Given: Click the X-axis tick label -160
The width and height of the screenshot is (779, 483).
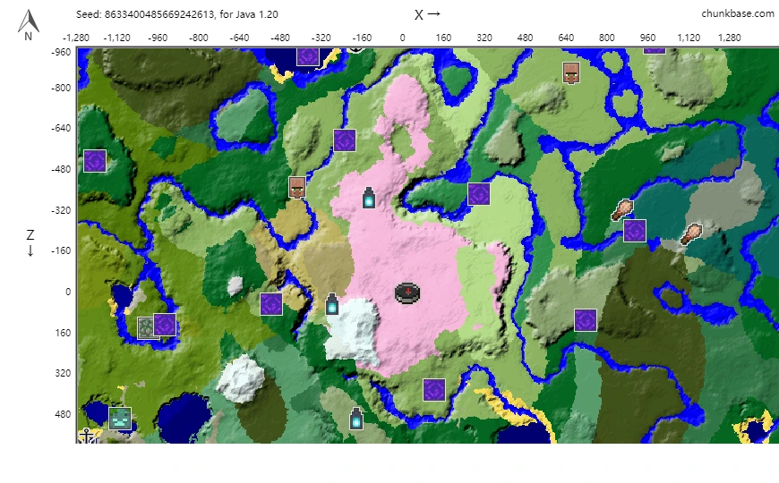Looking at the screenshot, I should (x=362, y=38).
